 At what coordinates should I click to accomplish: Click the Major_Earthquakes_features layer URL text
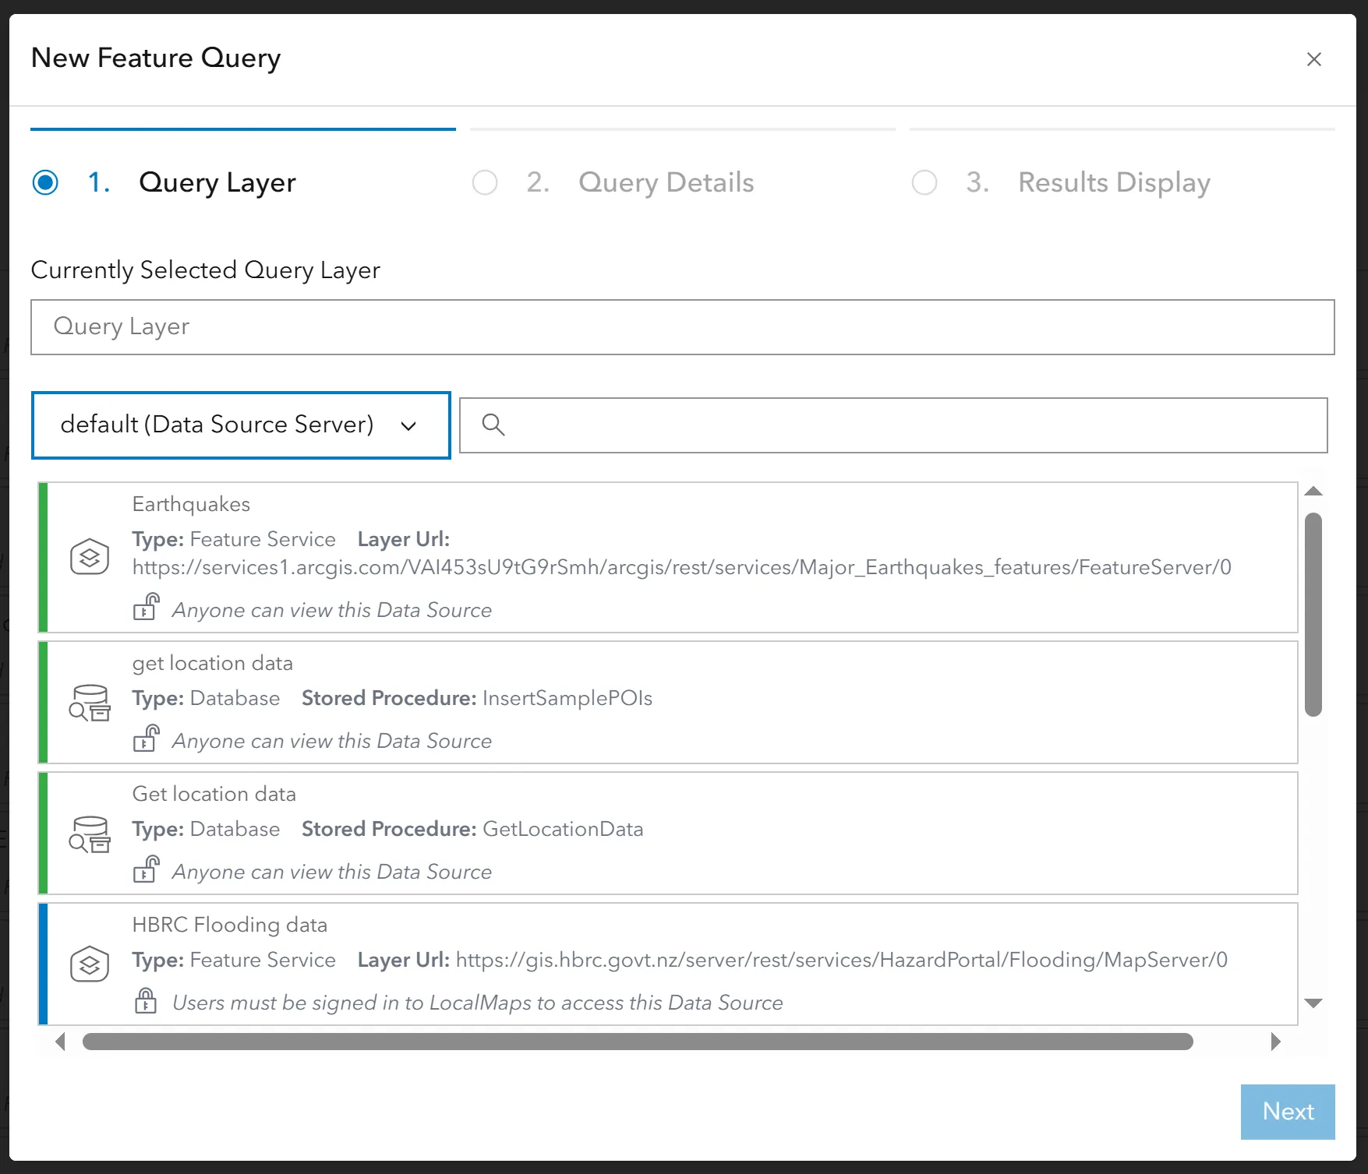click(682, 567)
